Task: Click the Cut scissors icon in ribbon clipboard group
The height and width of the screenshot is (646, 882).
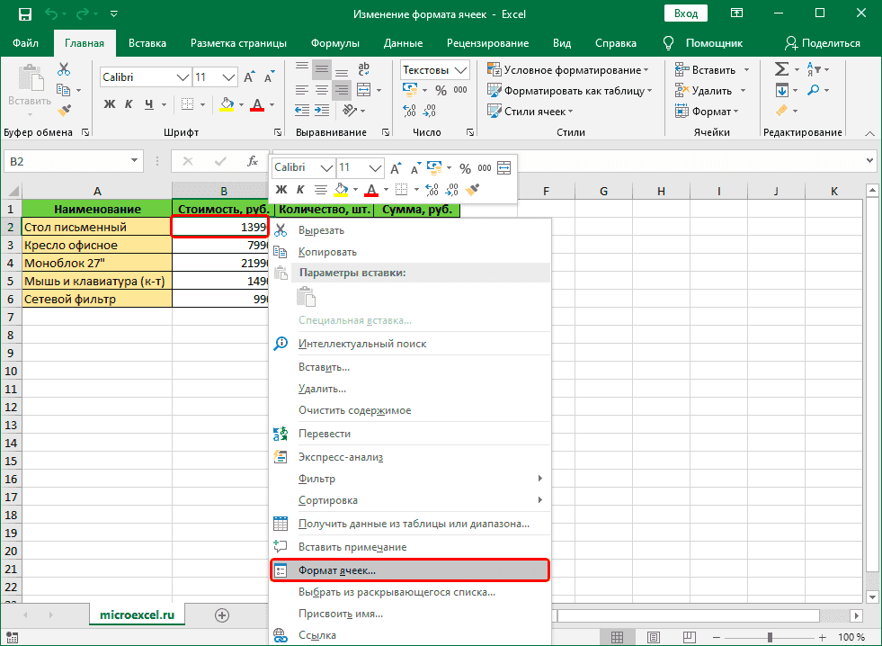Action: 64,69
